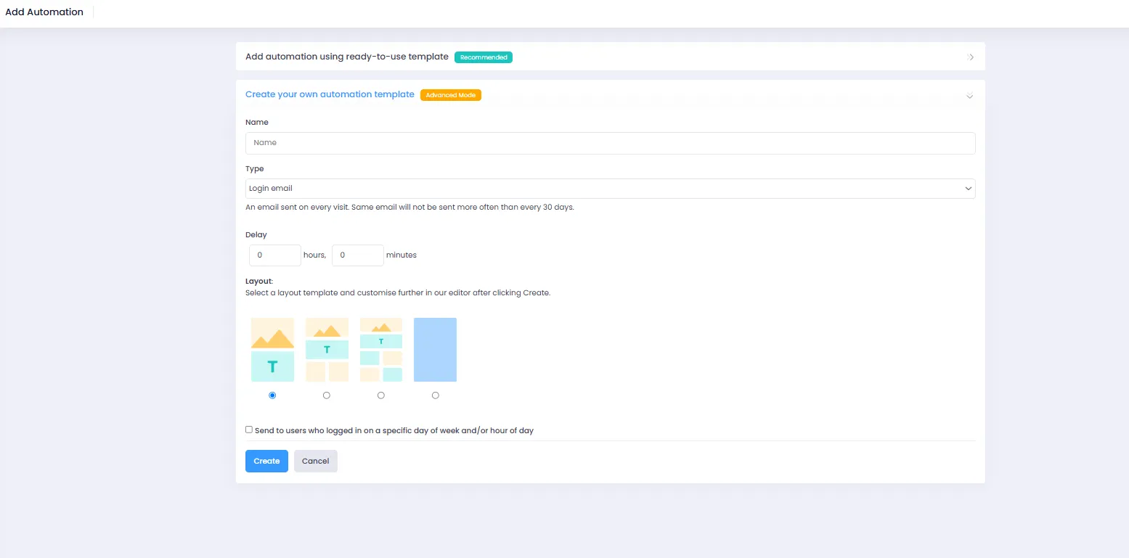Select the first layout radio button

[x=272, y=395]
